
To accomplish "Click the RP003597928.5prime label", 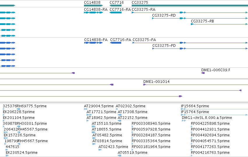I will (x=151, y=129).
